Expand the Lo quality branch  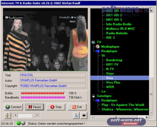(104, 91)
